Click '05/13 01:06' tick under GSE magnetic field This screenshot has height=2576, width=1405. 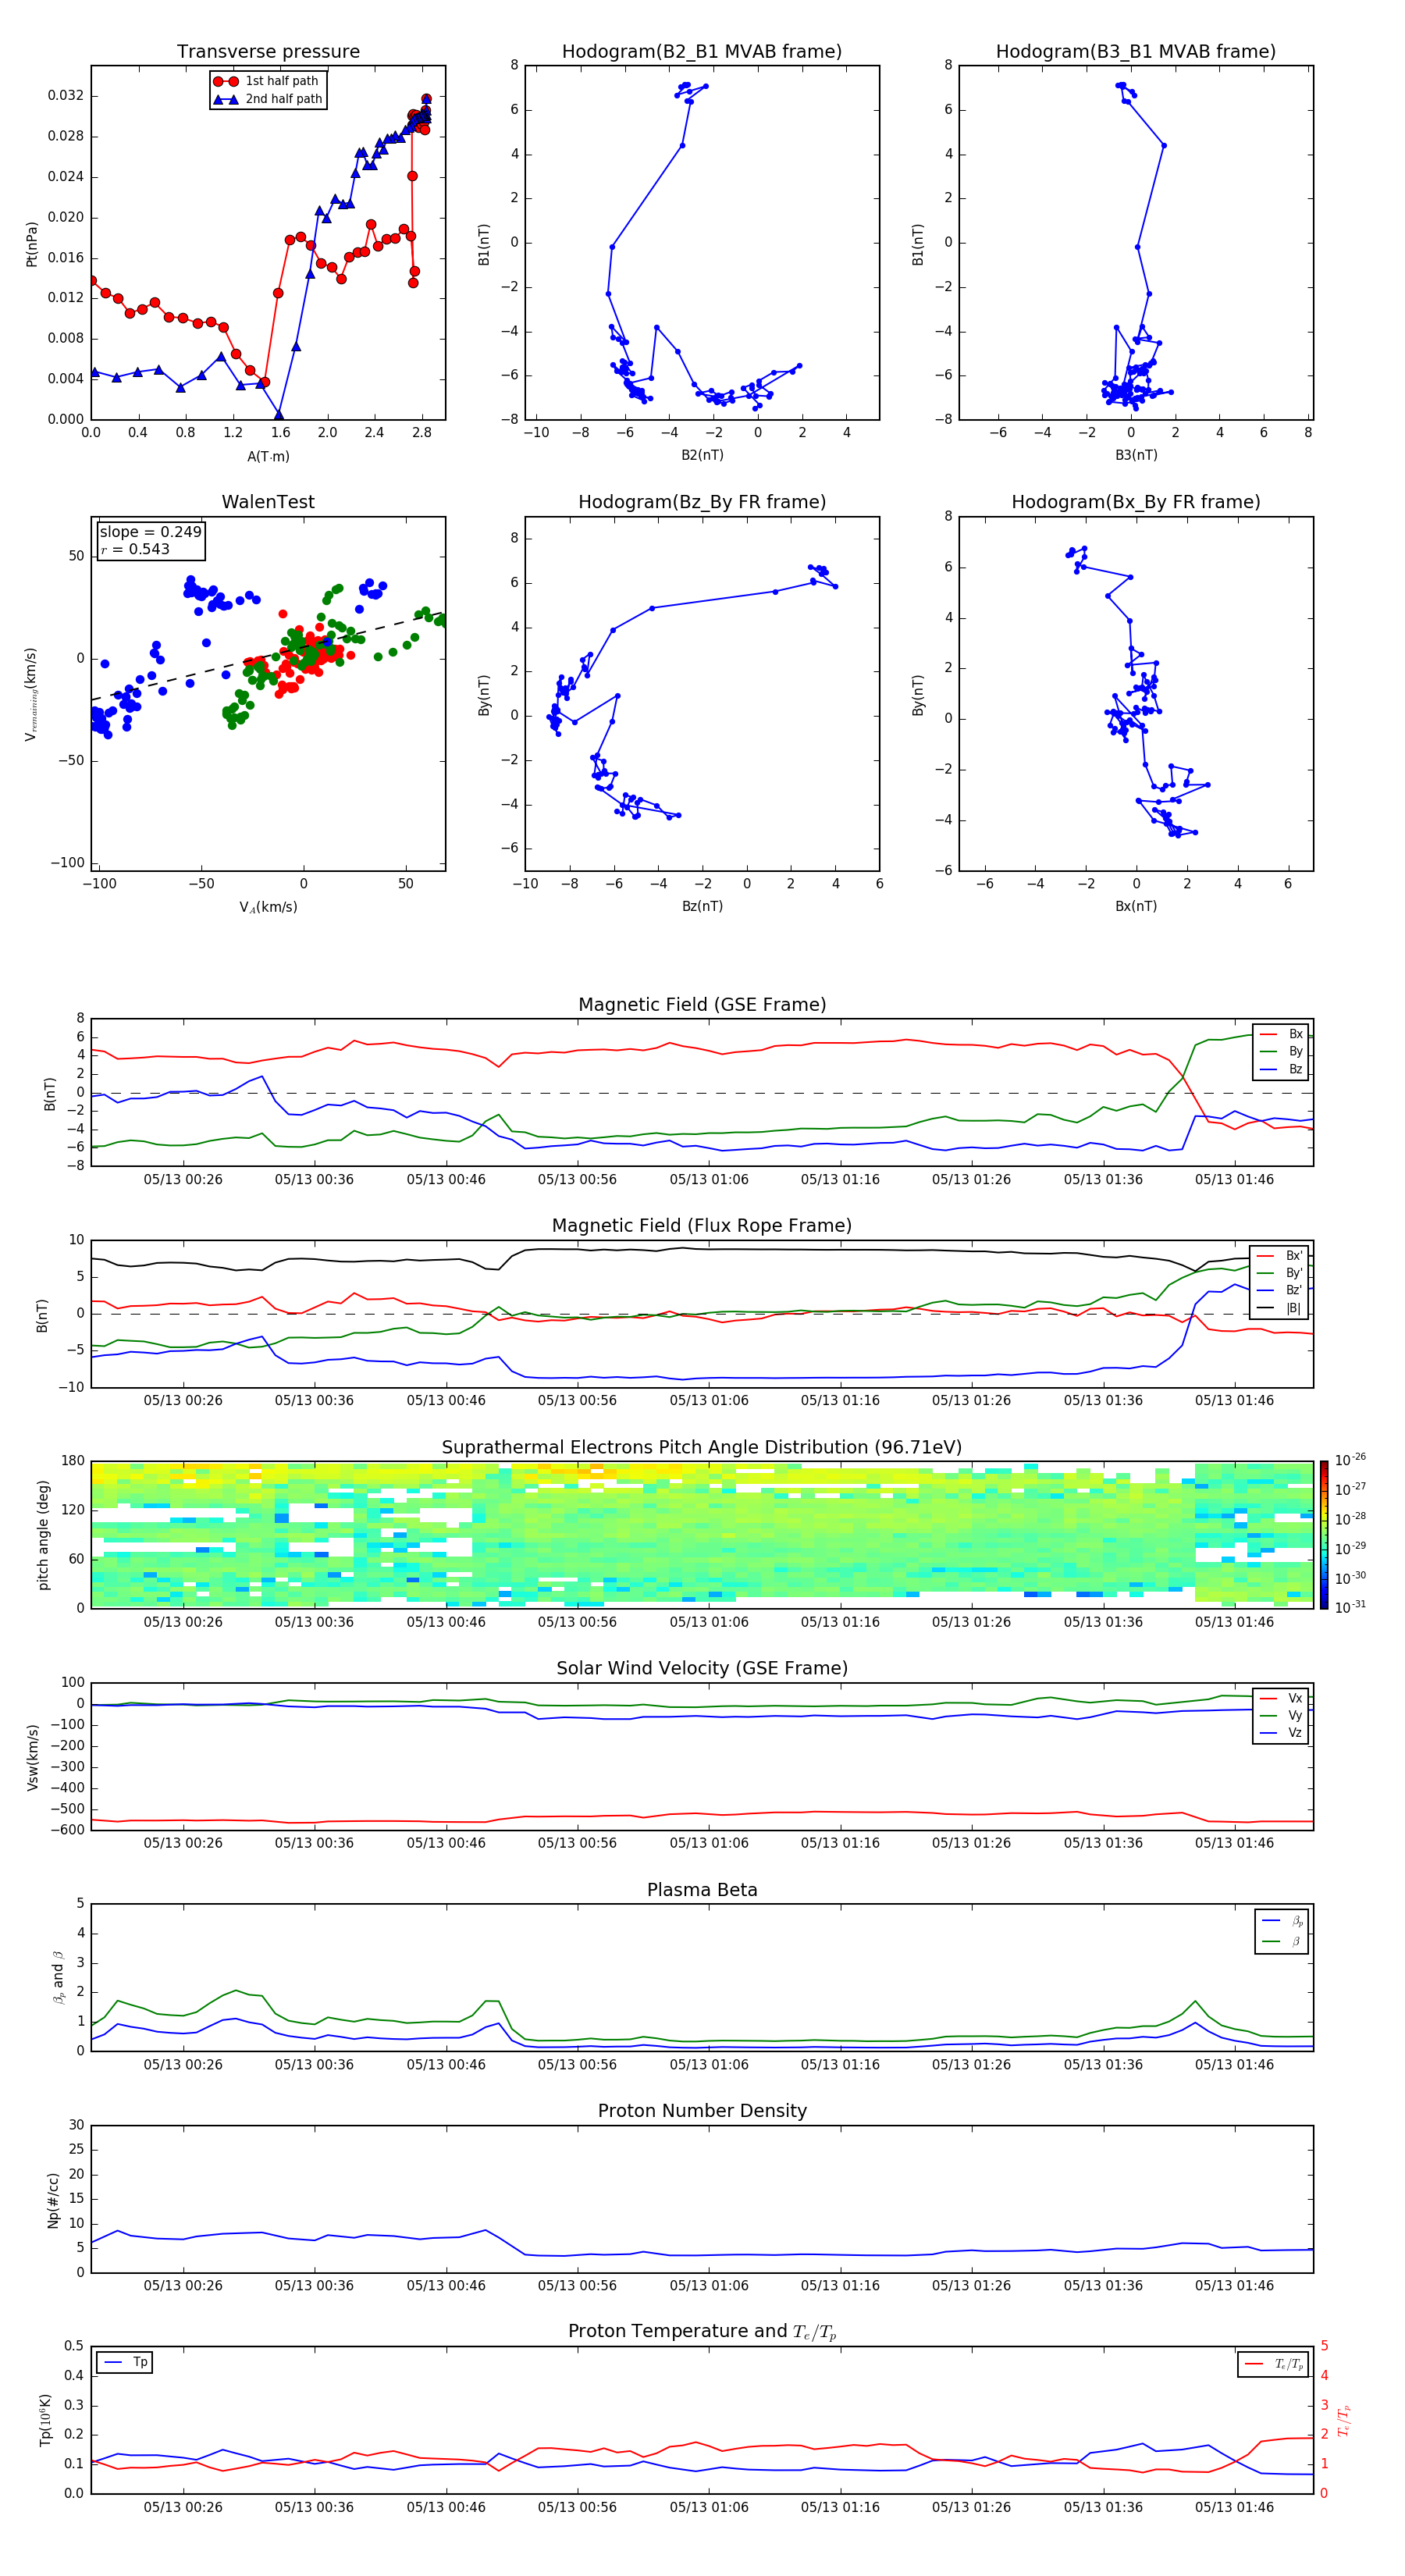coord(708,1180)
